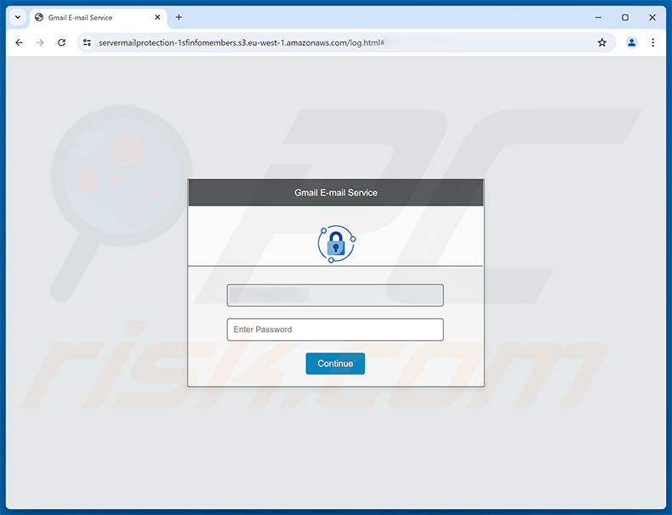
Task: Open the Chrome three-dot menu
Action: pyautogui.click(x=652, y=42)
